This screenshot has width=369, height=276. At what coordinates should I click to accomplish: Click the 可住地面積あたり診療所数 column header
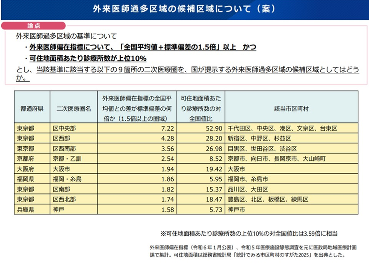tap(201, 108)
